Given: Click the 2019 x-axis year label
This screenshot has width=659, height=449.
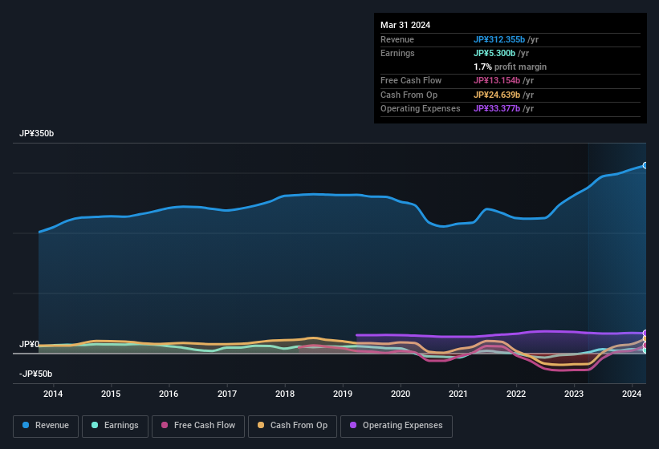Looking at the screenshot, I should 343,394.
